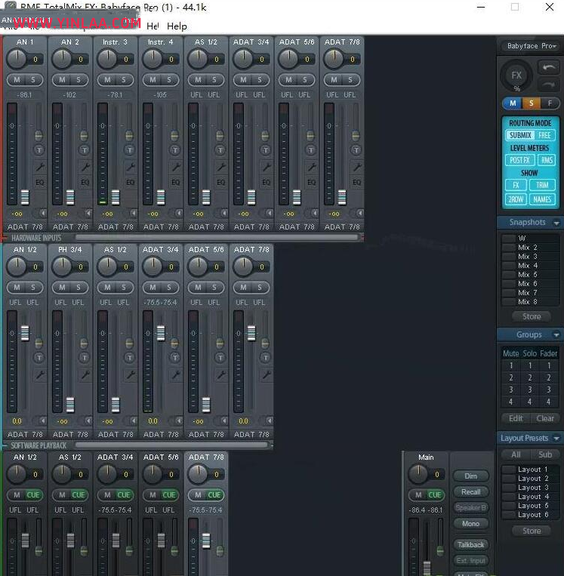The height and width of the screenshot is (576, 564).
Task: Toggle 2ROW display mode
Action: coord(516,199)
